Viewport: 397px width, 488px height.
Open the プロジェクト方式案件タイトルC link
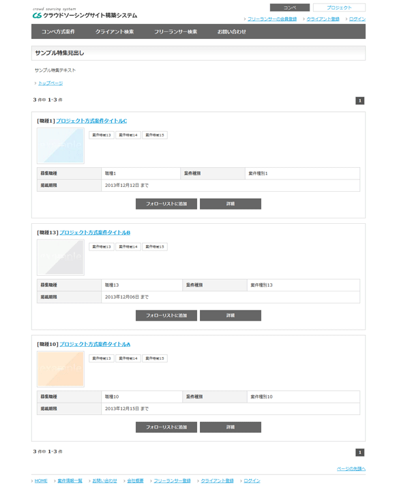(91, 121)
